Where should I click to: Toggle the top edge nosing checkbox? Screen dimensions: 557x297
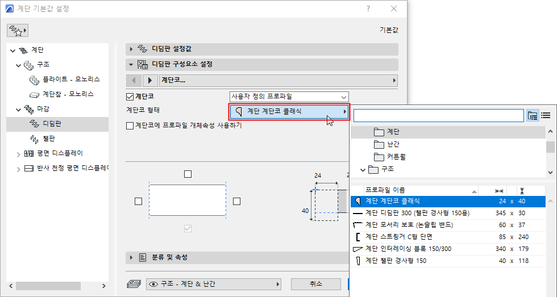pyautogui.click(x=188, y=174)
